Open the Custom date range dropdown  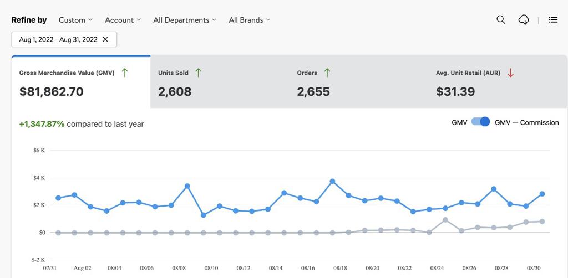[76, 20]
